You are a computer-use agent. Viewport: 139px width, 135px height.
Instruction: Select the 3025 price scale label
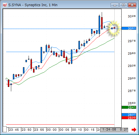[x=132, y=16]
